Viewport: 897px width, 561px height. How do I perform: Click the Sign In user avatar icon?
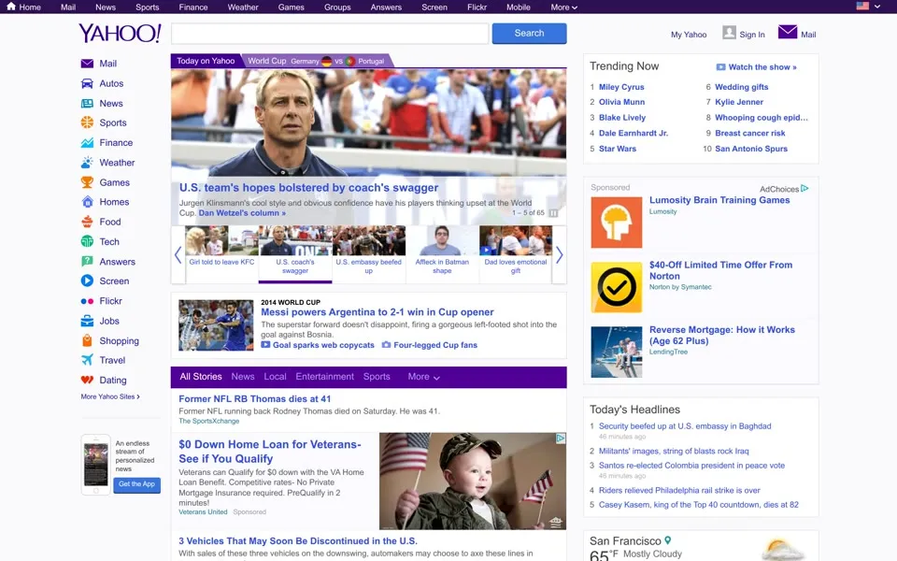click(x=729, y=33)
